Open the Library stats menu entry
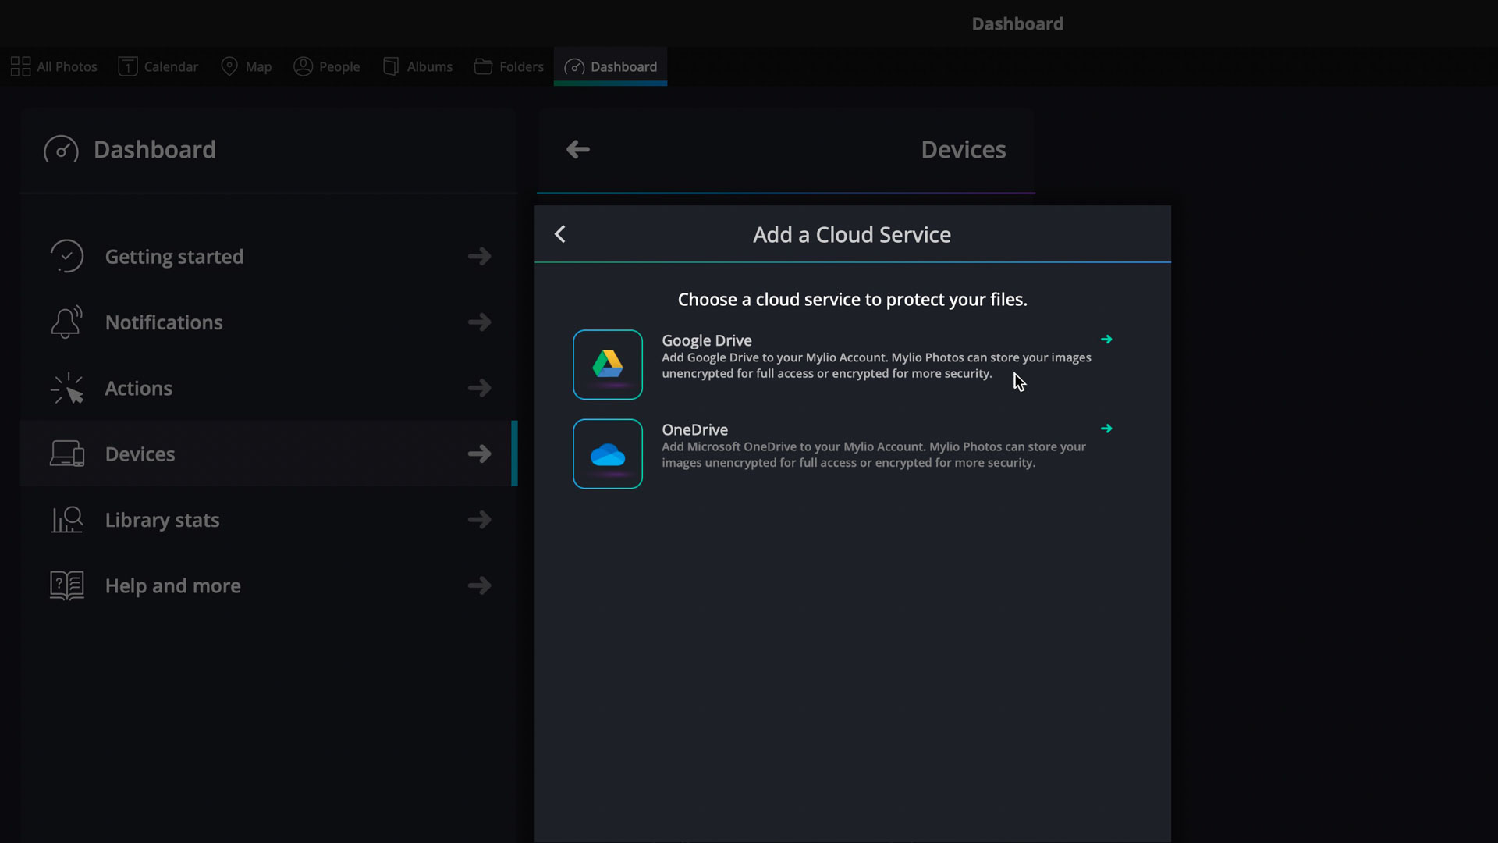 pos(268,520)
